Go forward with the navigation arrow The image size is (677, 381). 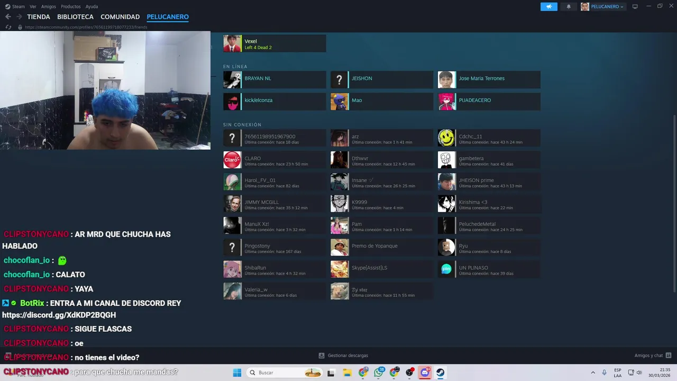tap(19, 17)
